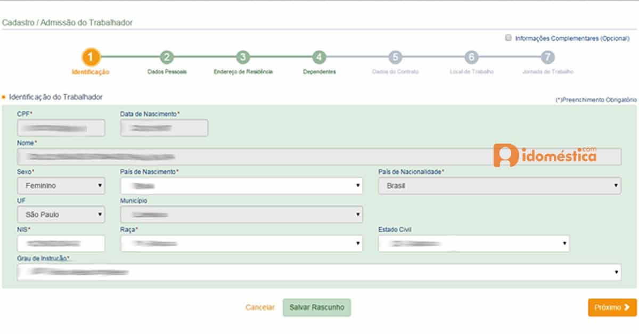The width and height of the screenshot is (639, 334).
Task: Click inside the Nome input field
Action: click(213, 156)
